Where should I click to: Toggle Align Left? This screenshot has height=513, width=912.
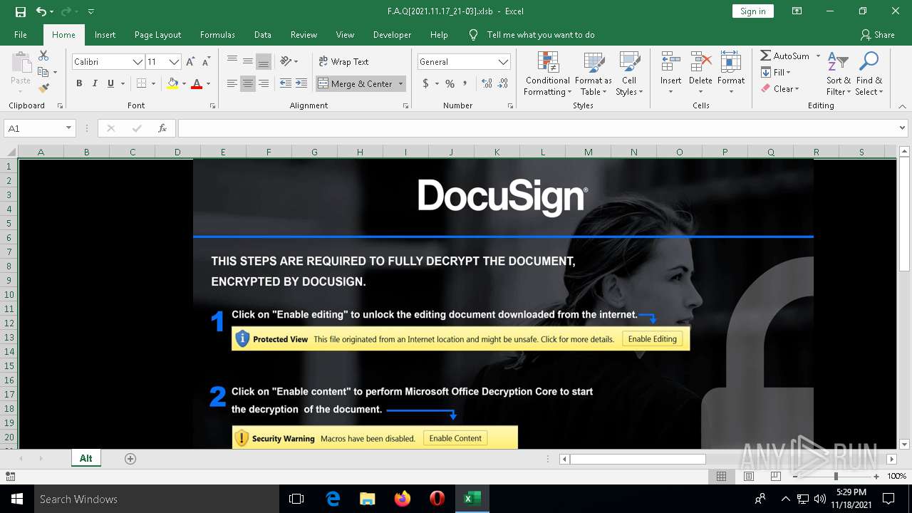click(x=232, y=83)
